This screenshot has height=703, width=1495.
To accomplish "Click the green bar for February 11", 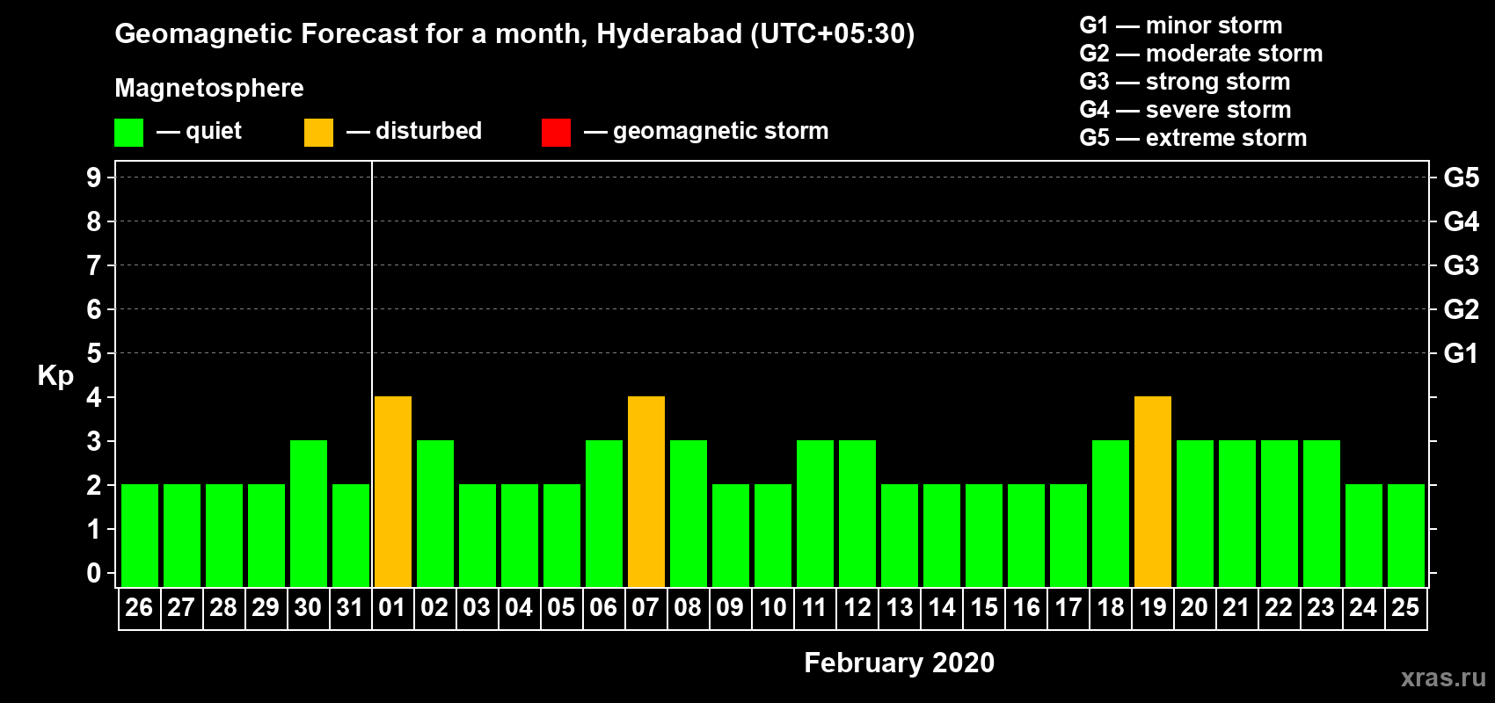I will tap(815, 513).
